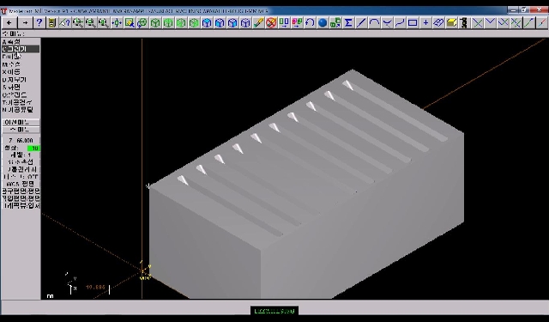This screenshot has height=322, width=549.
Task: Select the Surface creation icon
Action: (x=438, y=23)
